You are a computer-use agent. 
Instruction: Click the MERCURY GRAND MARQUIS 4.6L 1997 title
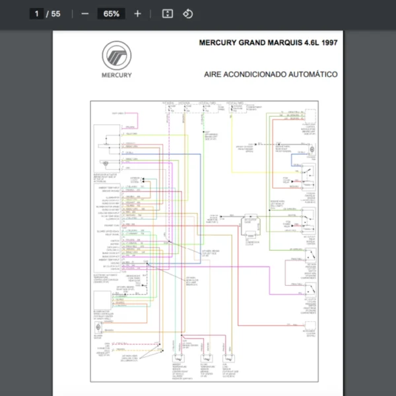pyautogui.click(x=268, y=43)
